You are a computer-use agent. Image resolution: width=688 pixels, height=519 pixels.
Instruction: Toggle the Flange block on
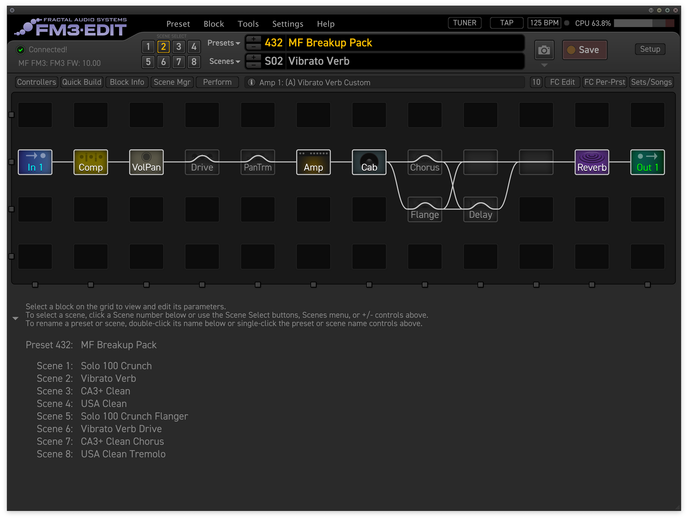click(x=425, y=209)
